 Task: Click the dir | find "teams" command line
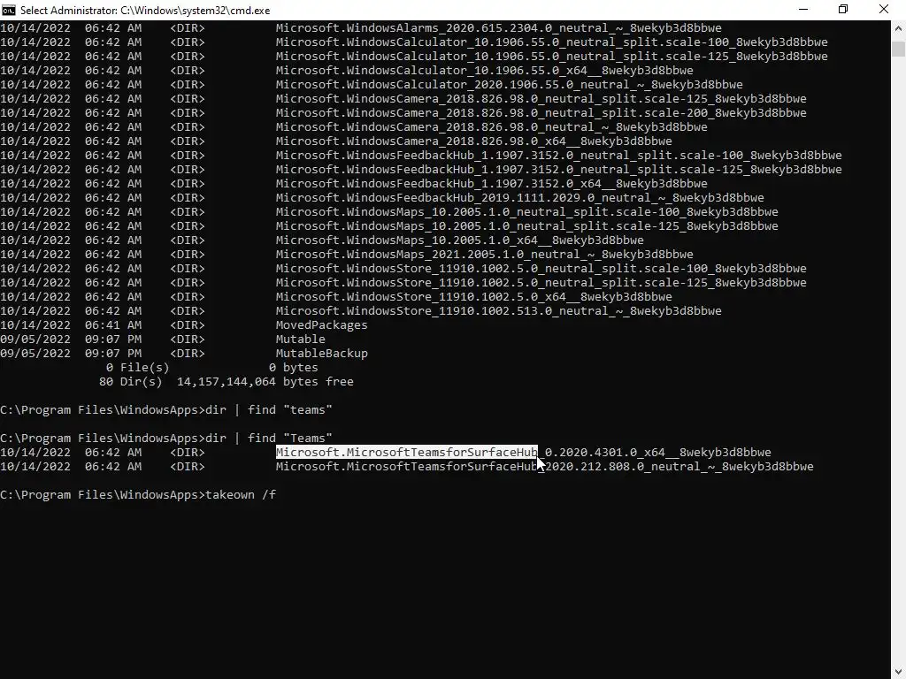click(x=166, y=410)
